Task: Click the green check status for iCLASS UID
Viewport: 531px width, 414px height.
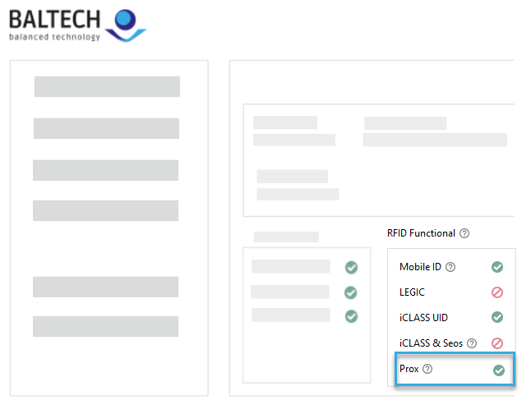Action: click(497, 317)
